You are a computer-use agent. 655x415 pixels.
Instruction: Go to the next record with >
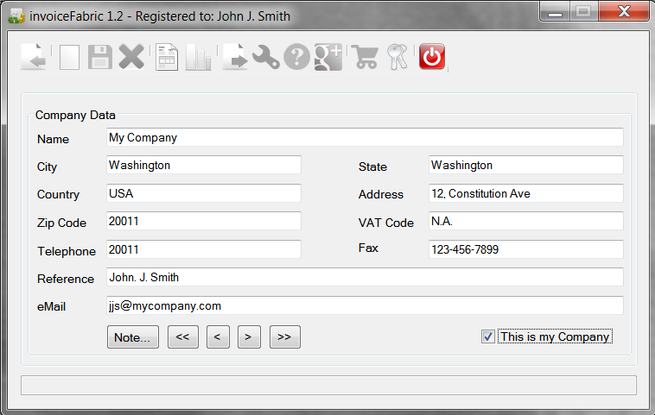249,337
